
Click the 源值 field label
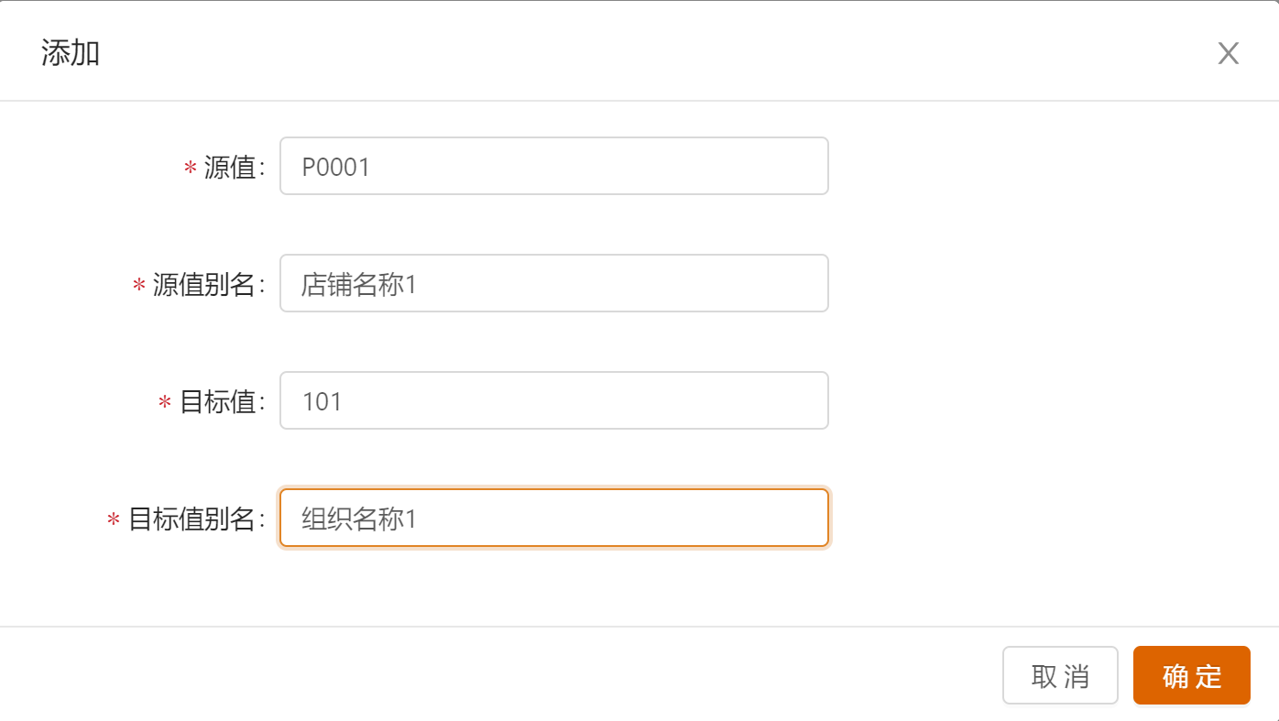(x=230, y=167)
